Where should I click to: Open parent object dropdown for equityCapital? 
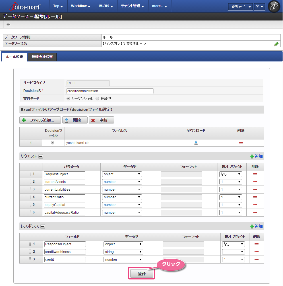pyautogui.click(x=230, y=205)
